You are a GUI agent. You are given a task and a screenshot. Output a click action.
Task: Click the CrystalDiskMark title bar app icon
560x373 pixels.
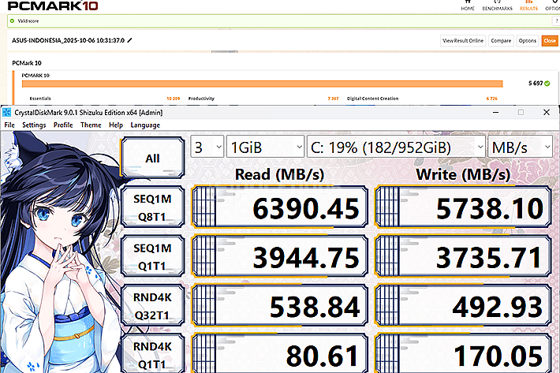click(7, 113)
